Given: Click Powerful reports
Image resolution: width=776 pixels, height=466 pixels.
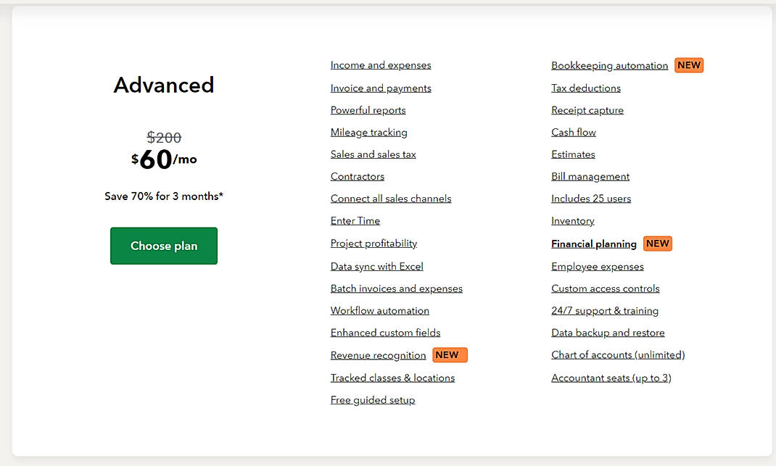Looking at the screenshot, I should coord(368,109).
